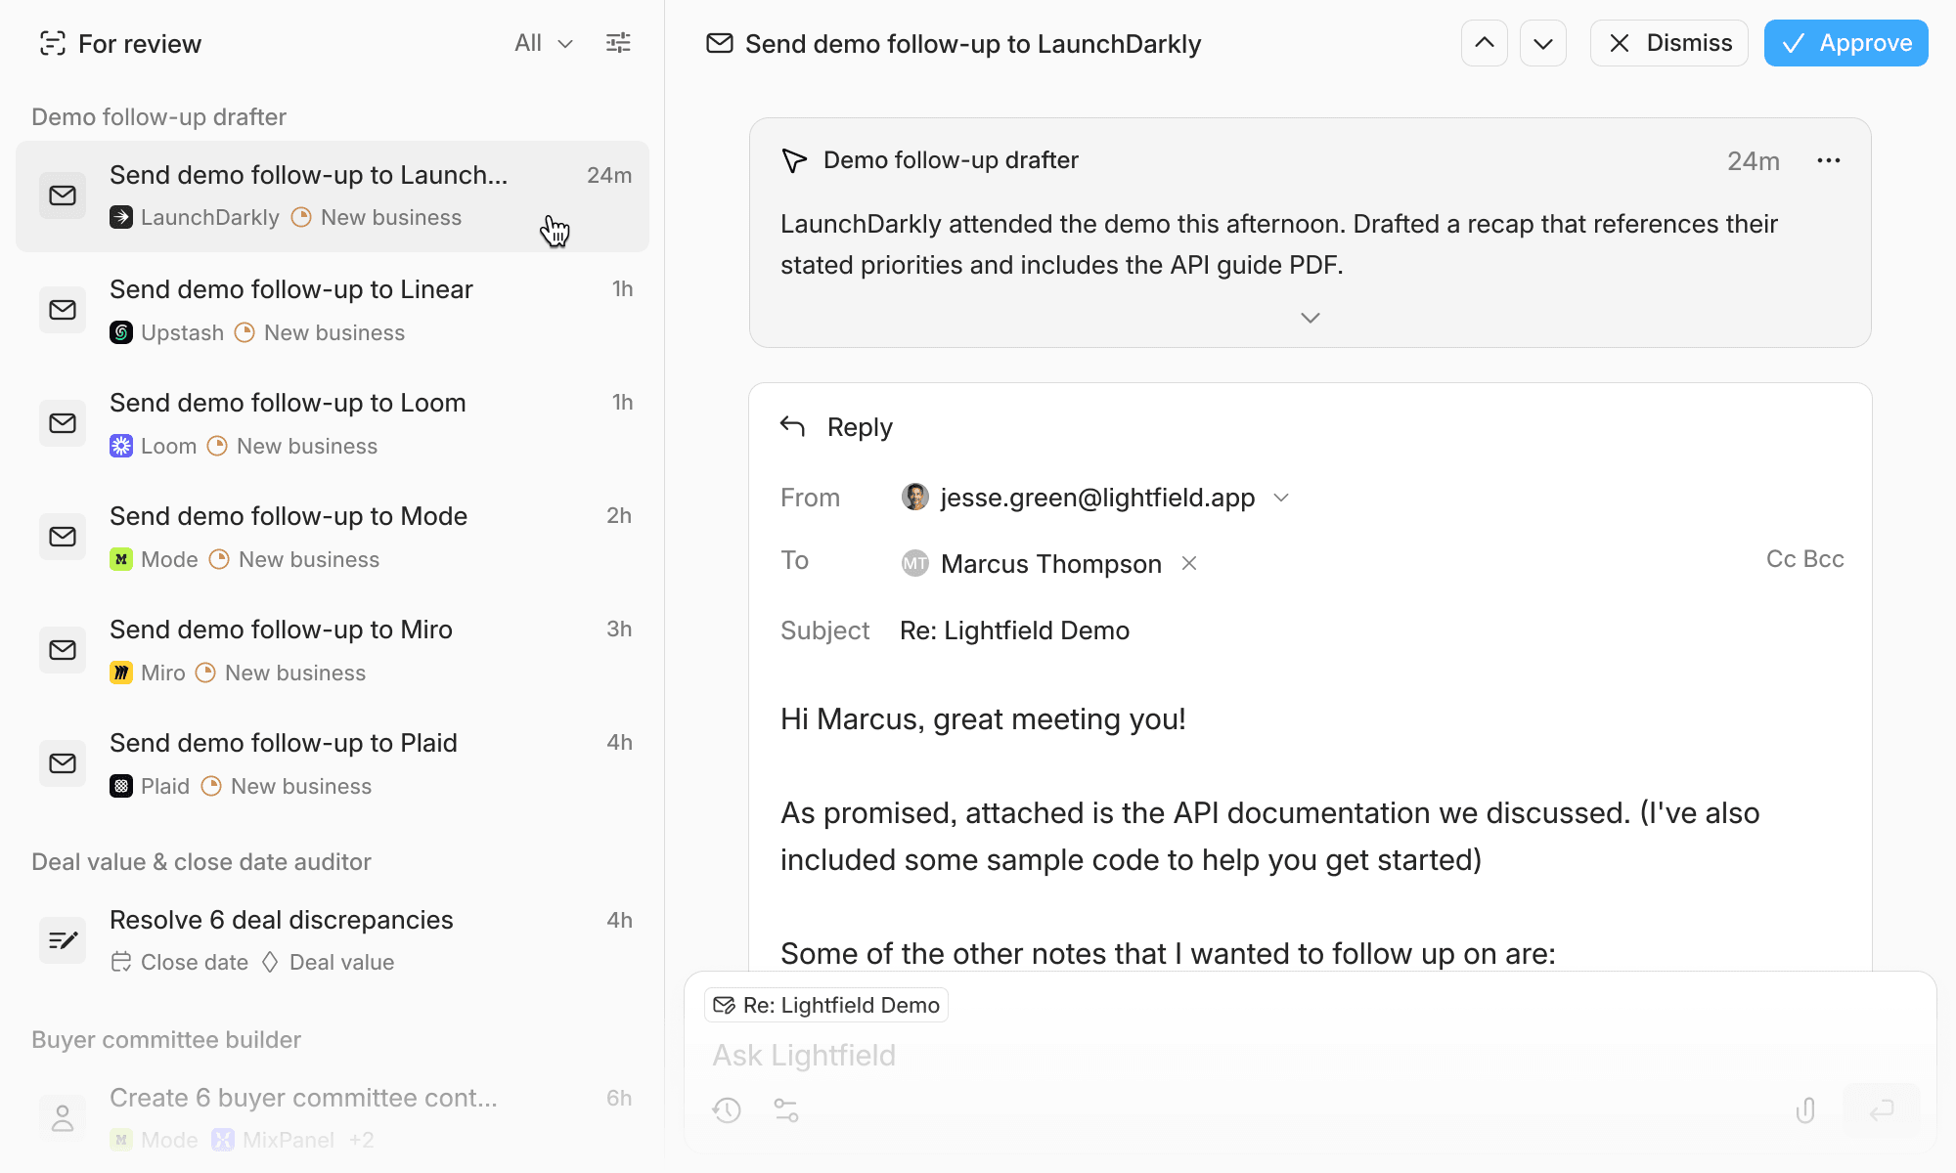The image size is (1956, 1173).
Task: Open Resolve 6 deal discrepancies item
Action: [333, 940]
